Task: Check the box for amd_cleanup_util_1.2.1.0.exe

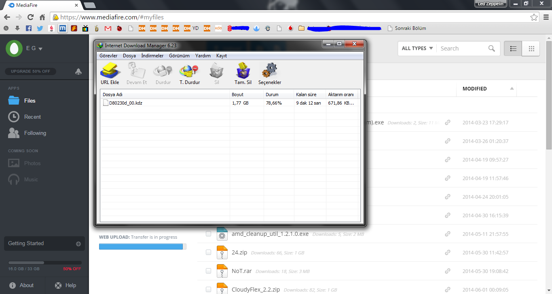Action: click(208, 234)
